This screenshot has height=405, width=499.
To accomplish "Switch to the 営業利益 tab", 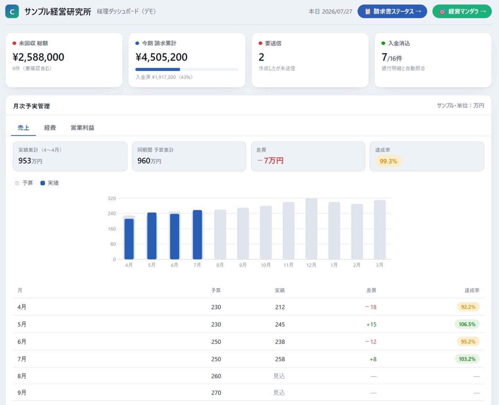I will (82, 128).
